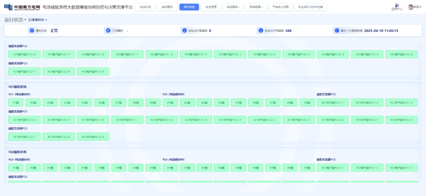Open the 应用中心 app grid icon
Screen dimensions: 426x196
click(x=397, y=5)
